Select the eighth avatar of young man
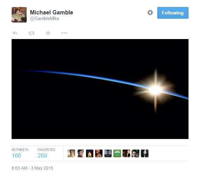Viewport: 198px width, 177px height. [136, 153]
